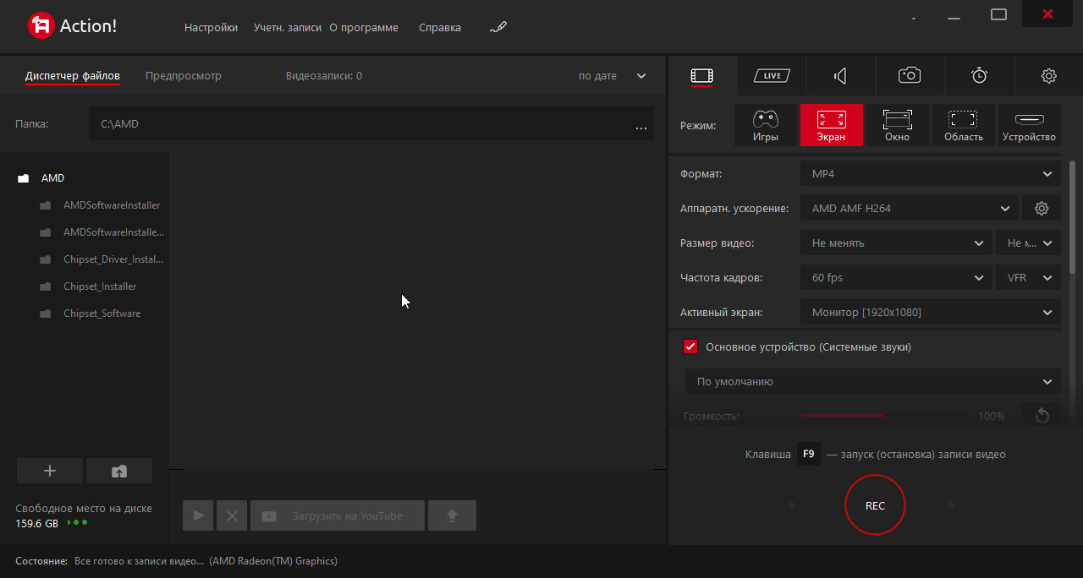Select Устройство recording mode
The width and height of the screenshot is (1083, 578).
click(x=1029, y=125)
